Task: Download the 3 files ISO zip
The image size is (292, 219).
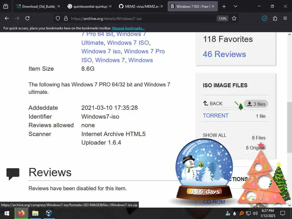Action: [x=256, y=104]
